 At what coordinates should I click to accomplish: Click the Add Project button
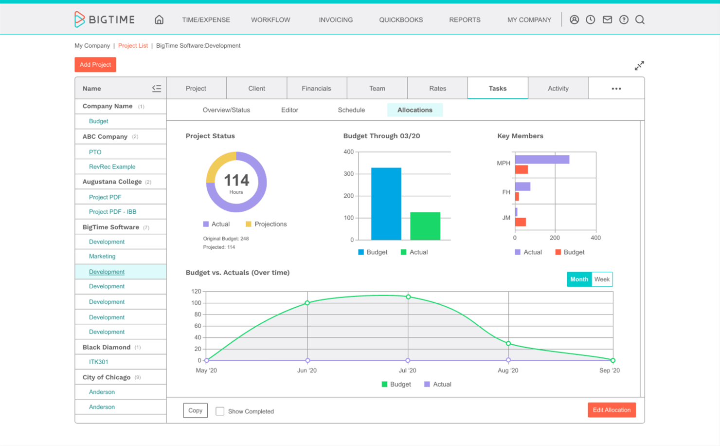(95, 64)
